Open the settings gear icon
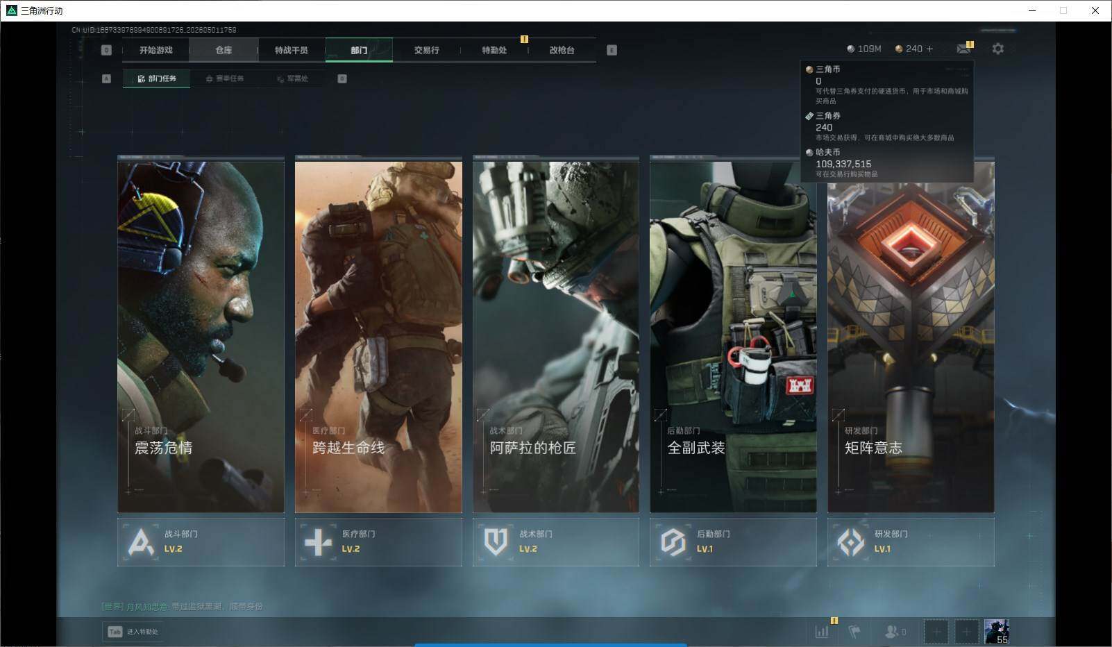 [x=998, y=49]
